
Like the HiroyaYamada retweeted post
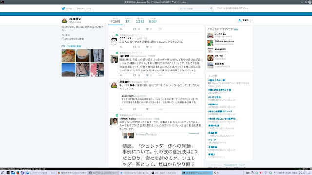[147, 75]
